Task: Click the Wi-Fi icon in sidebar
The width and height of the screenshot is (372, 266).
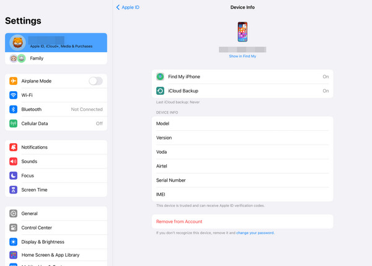Action: (x=13, y=95)
